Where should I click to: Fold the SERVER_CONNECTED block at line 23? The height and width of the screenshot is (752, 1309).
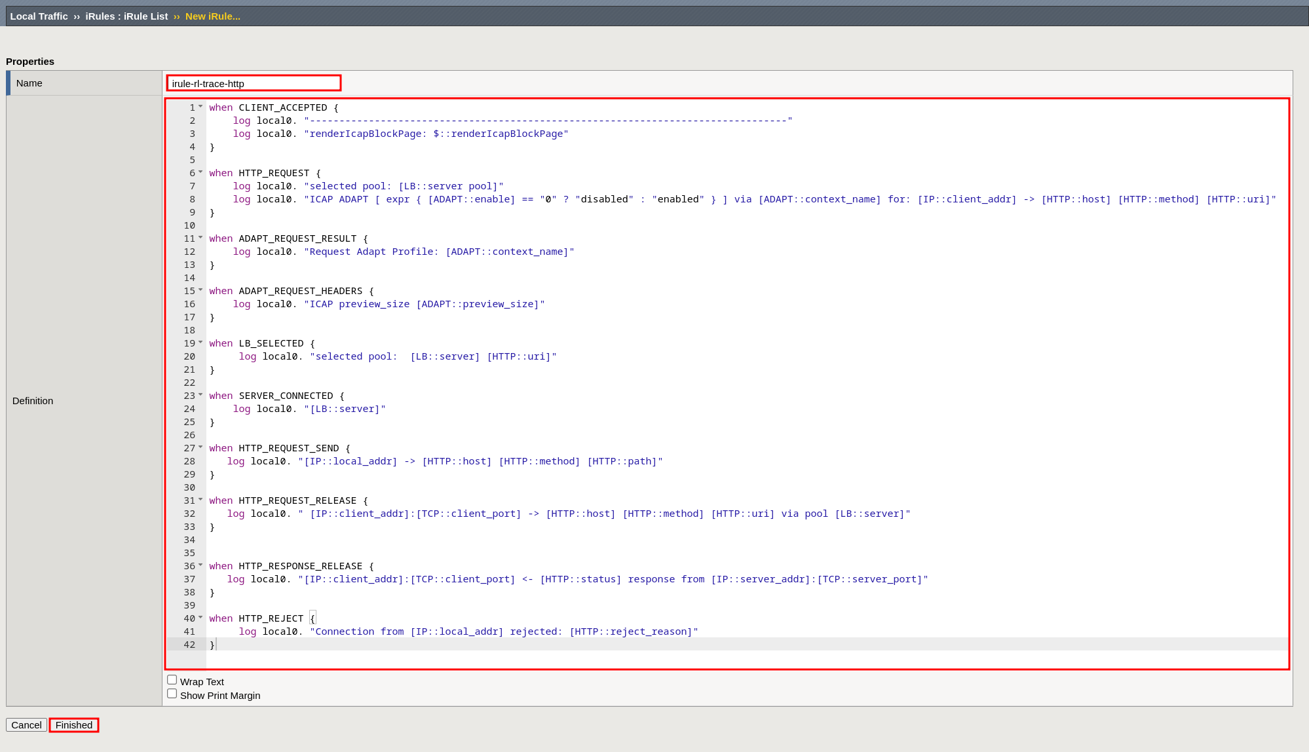(200, 395)
